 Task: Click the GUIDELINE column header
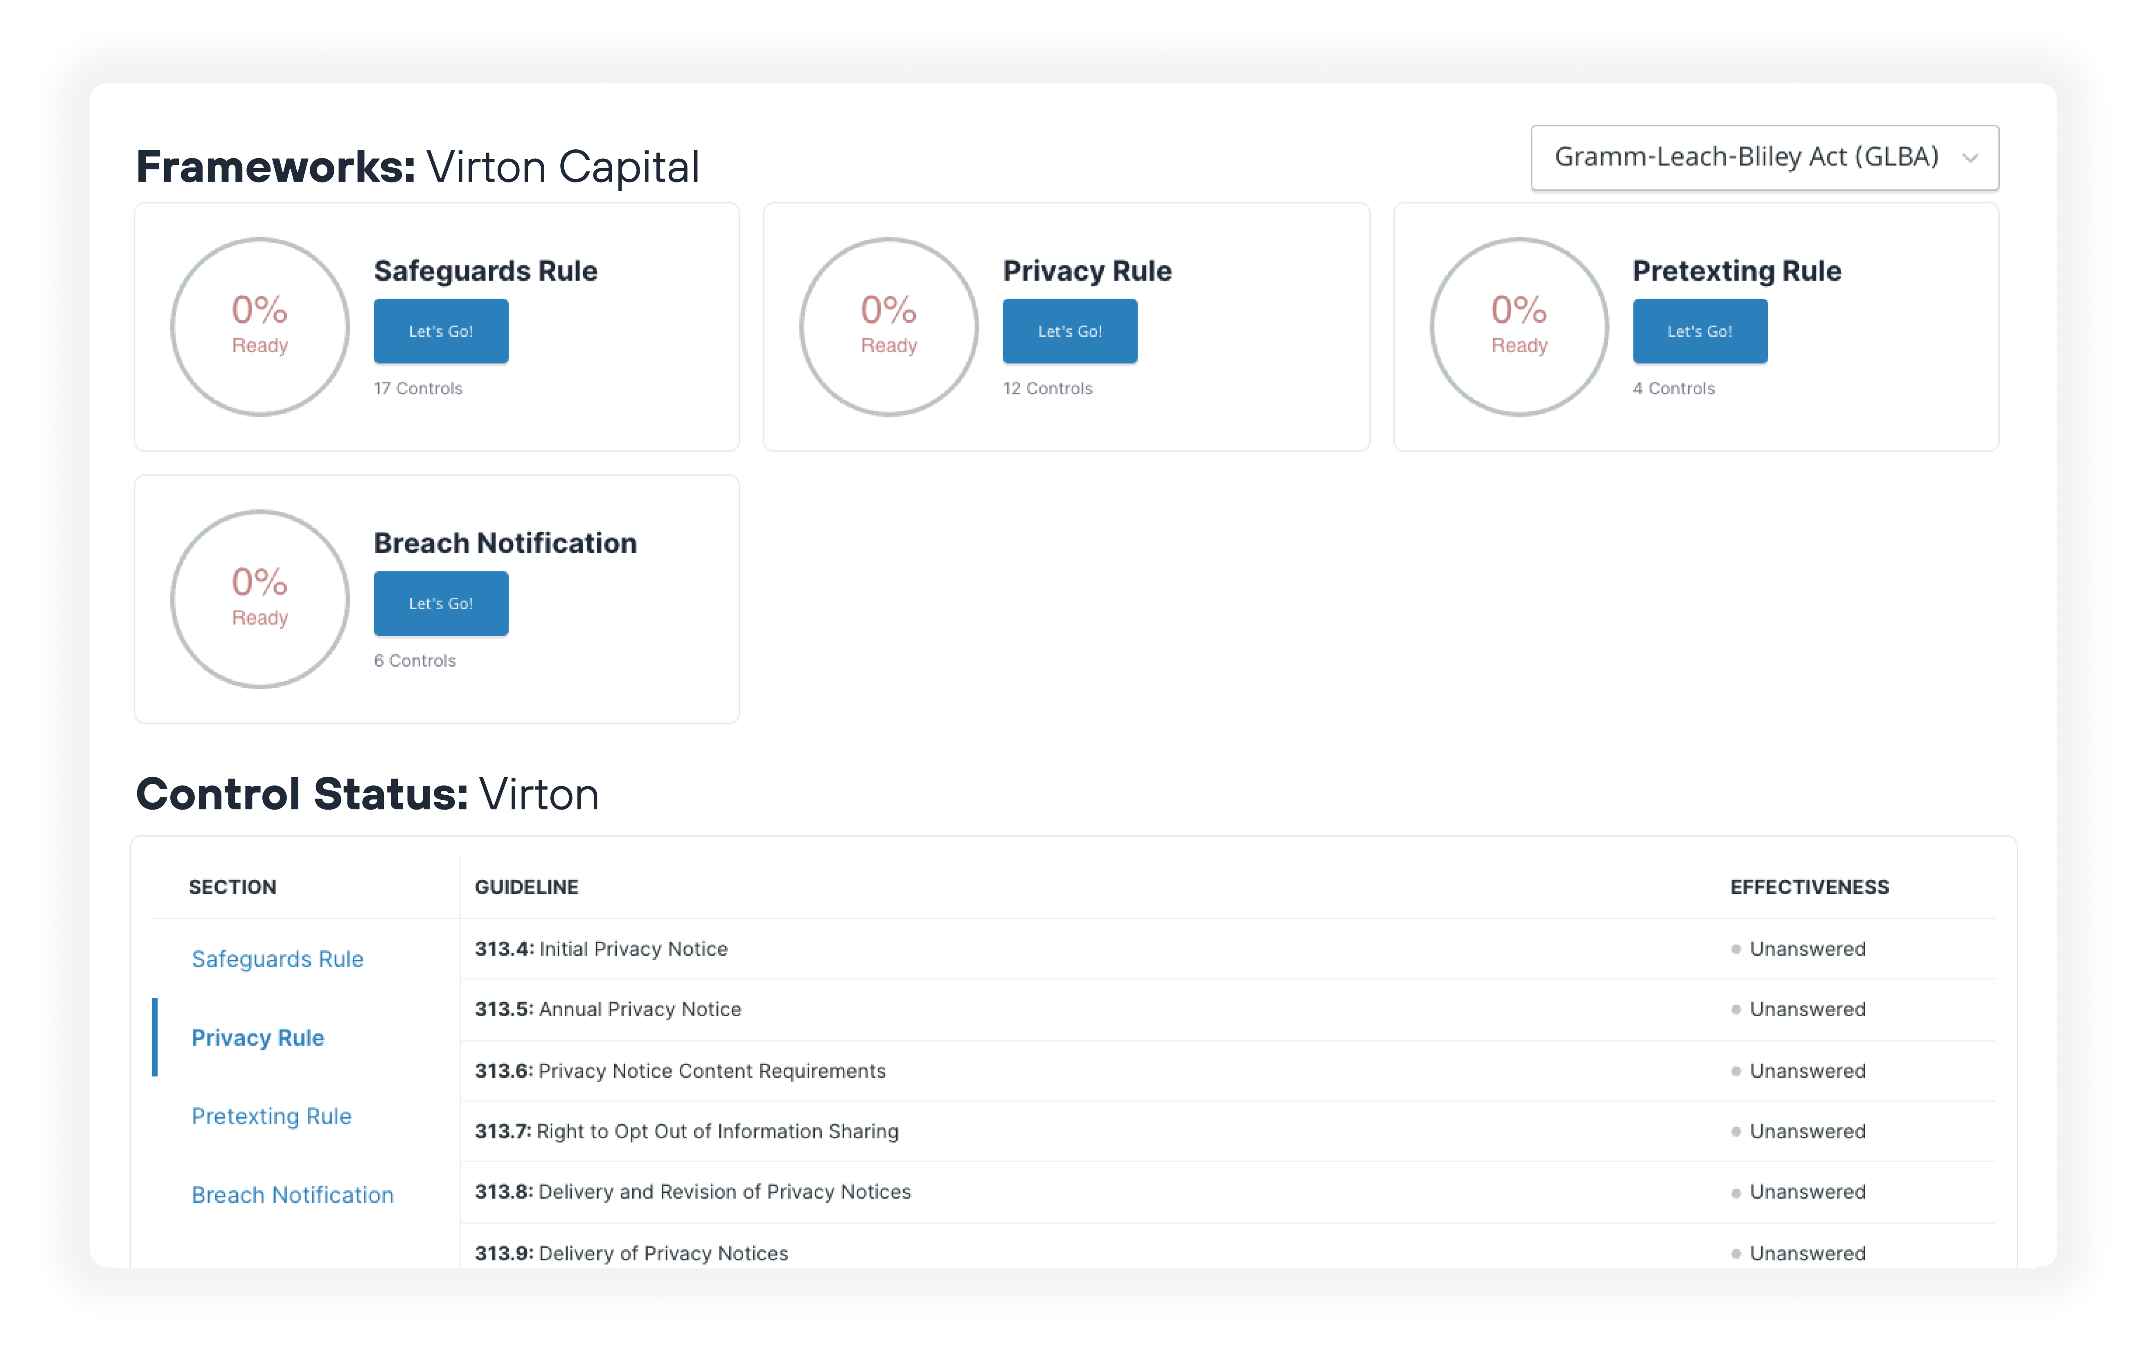point(527,888)
